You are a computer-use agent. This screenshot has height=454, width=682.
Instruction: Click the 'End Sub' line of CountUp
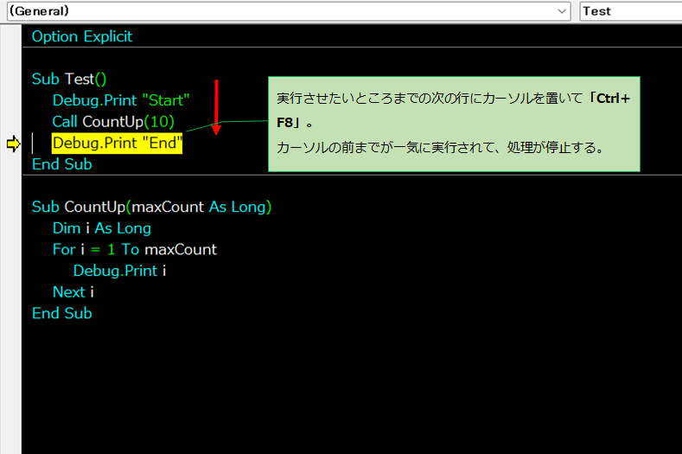point(61,313)
